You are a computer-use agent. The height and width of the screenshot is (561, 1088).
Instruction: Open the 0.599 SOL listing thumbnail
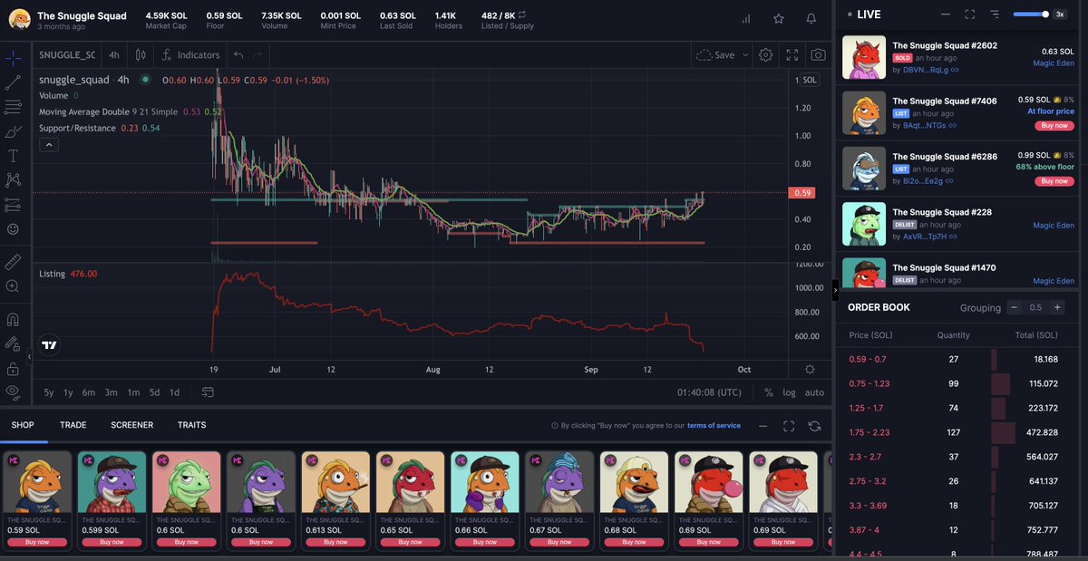click(112, 483)
